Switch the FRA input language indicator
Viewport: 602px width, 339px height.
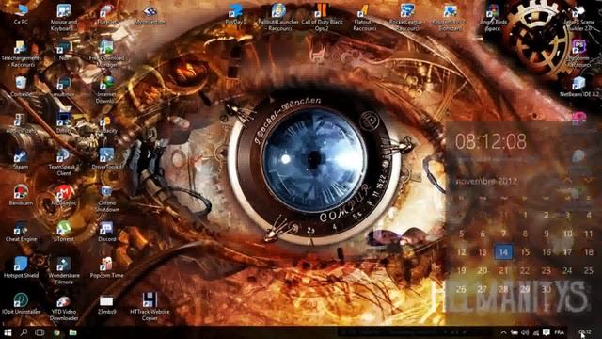(560, 332)
